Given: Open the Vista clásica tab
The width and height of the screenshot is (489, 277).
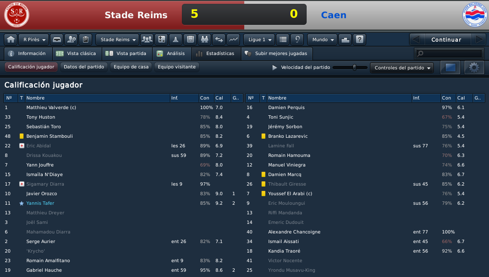Looking at the screenshot, I should [x=77, y=54].
